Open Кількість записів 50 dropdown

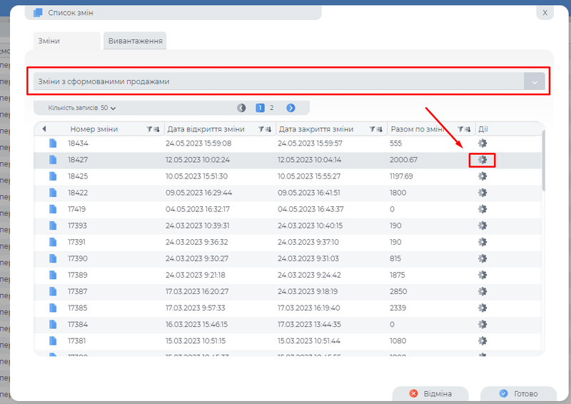[x=81, y=108]
